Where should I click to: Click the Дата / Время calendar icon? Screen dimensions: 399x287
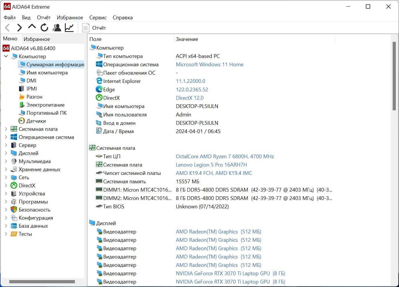[99, 131]
